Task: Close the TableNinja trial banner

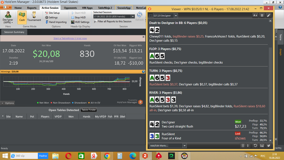Action: pyautogui.click(x=143, y=37)
